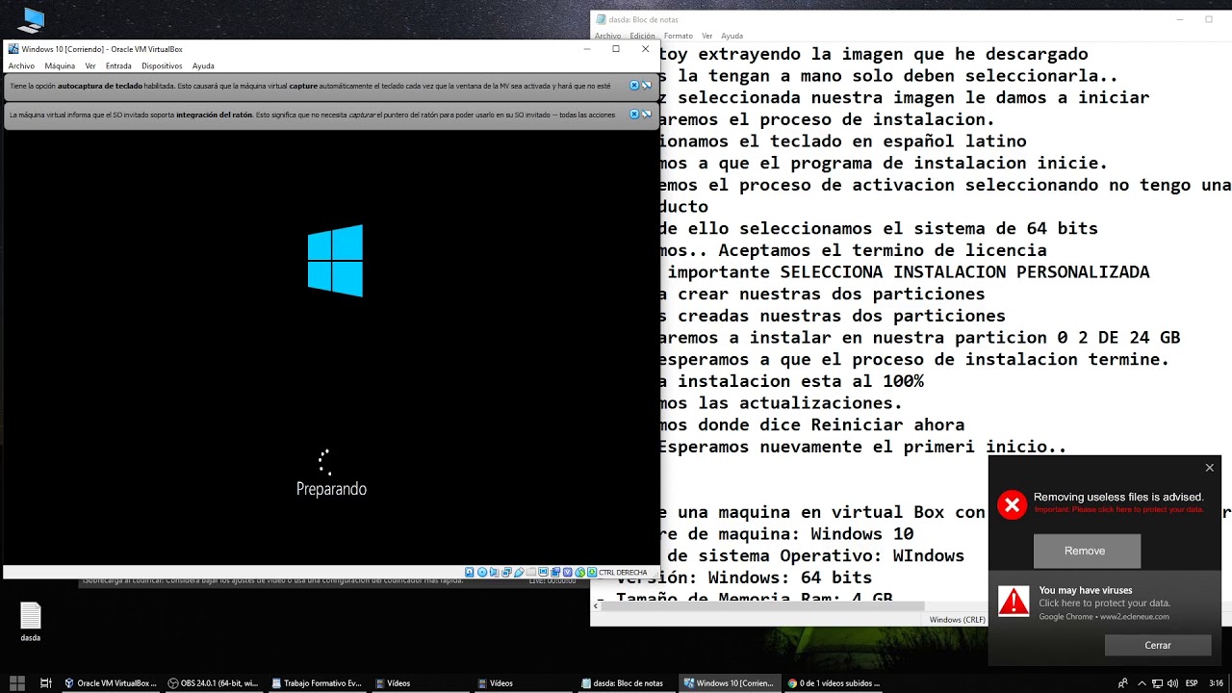Click the red warning triangle virus icon
Image resolution: width=1232 pixels, height=693 pixels.
[x=1014, y=602]
